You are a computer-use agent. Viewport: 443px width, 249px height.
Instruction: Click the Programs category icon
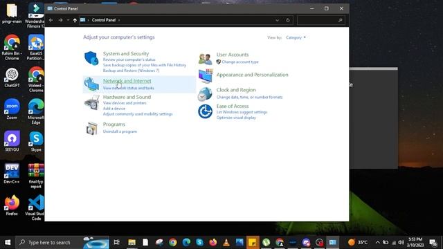coord(91,129)
